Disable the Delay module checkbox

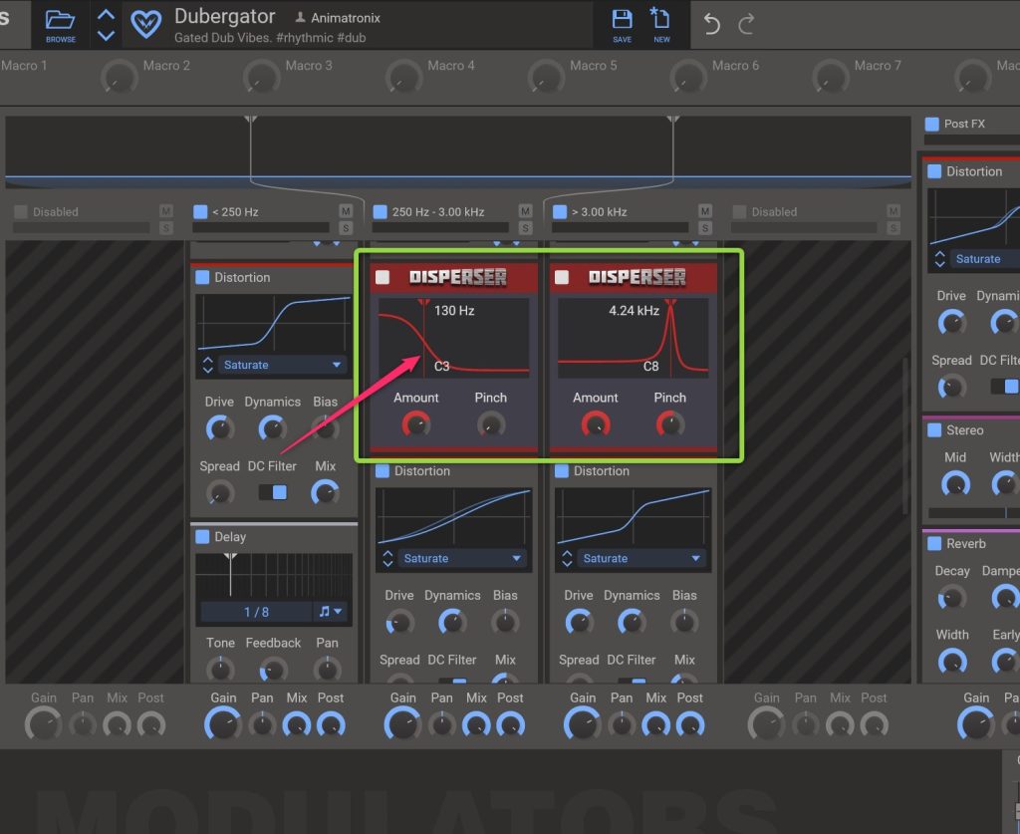[203, 537]
